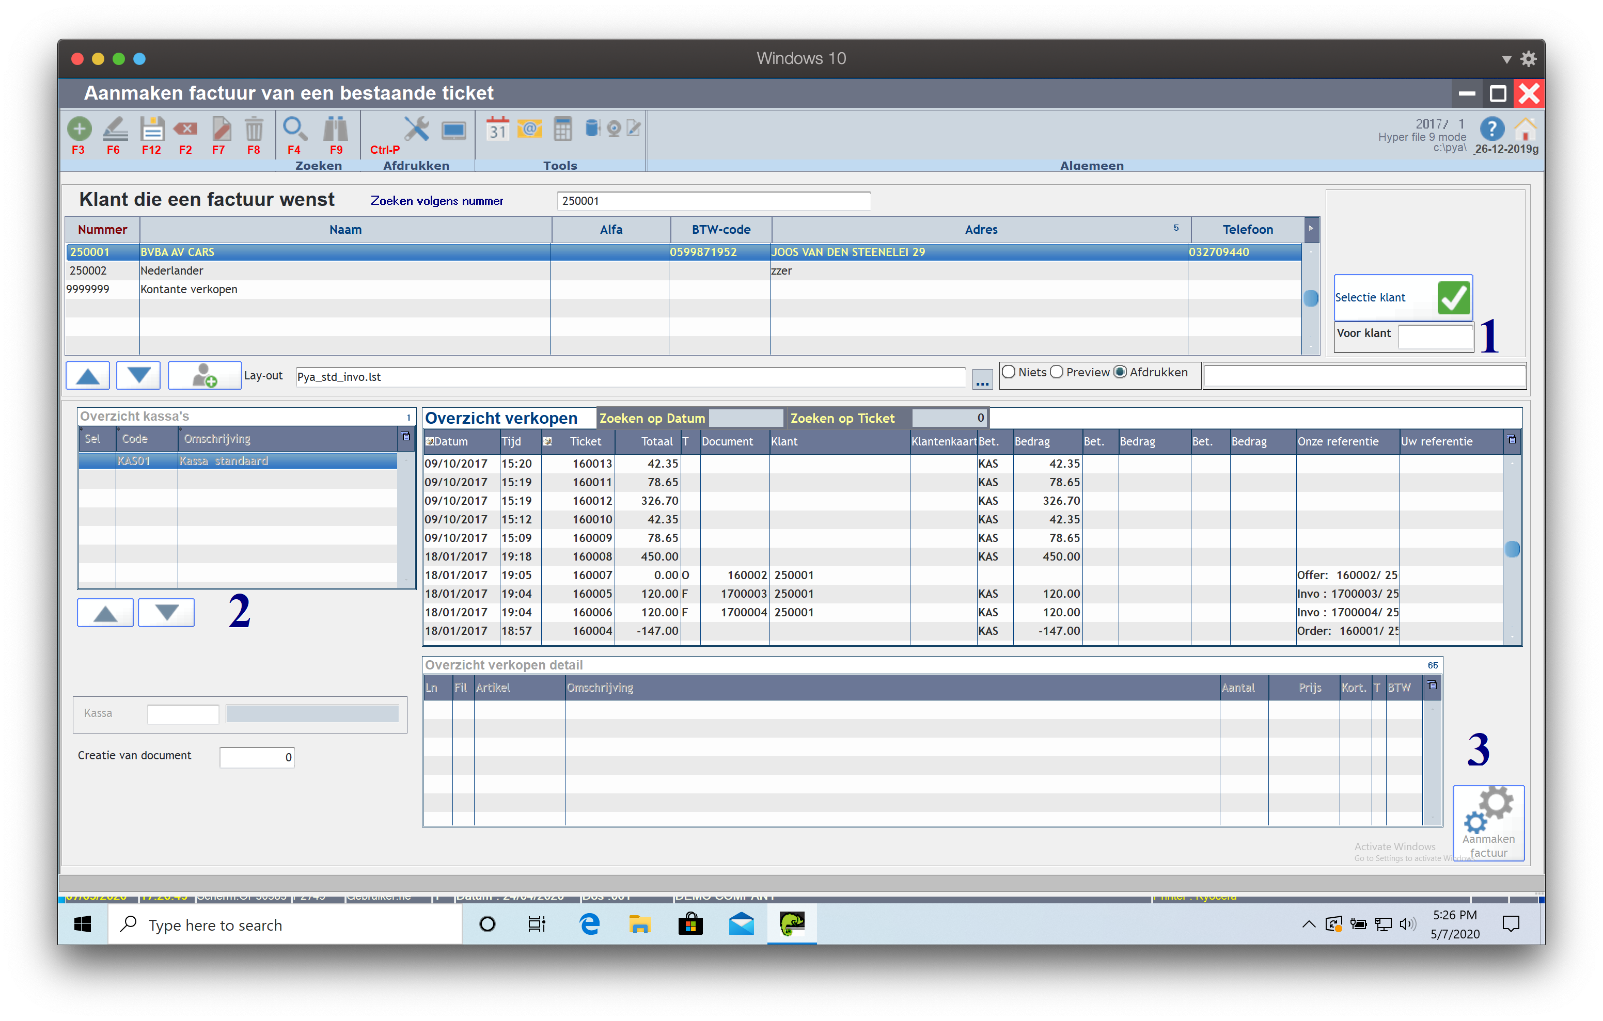Select the Preview radio option
The width and height of the screenshot is (1603, 1021).
pos(1057,372)
